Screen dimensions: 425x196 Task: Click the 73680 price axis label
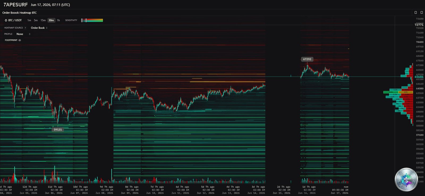[420, 19]
